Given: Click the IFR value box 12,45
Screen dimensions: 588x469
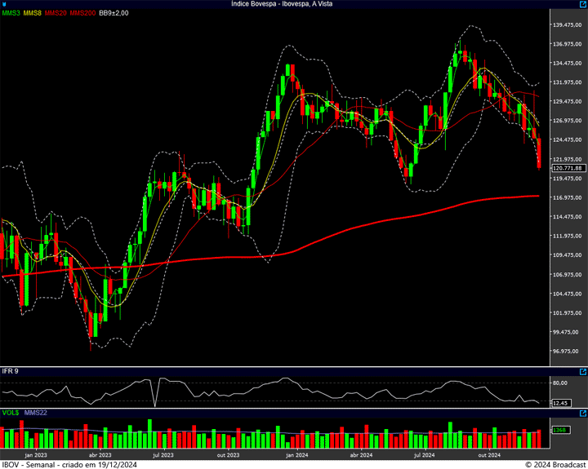Looking at the screenshot, I should tap(560, 402).
